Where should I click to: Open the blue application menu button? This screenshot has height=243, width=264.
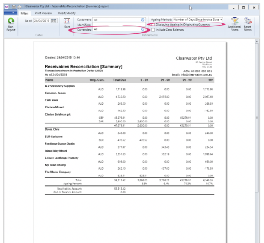point(10,13)
